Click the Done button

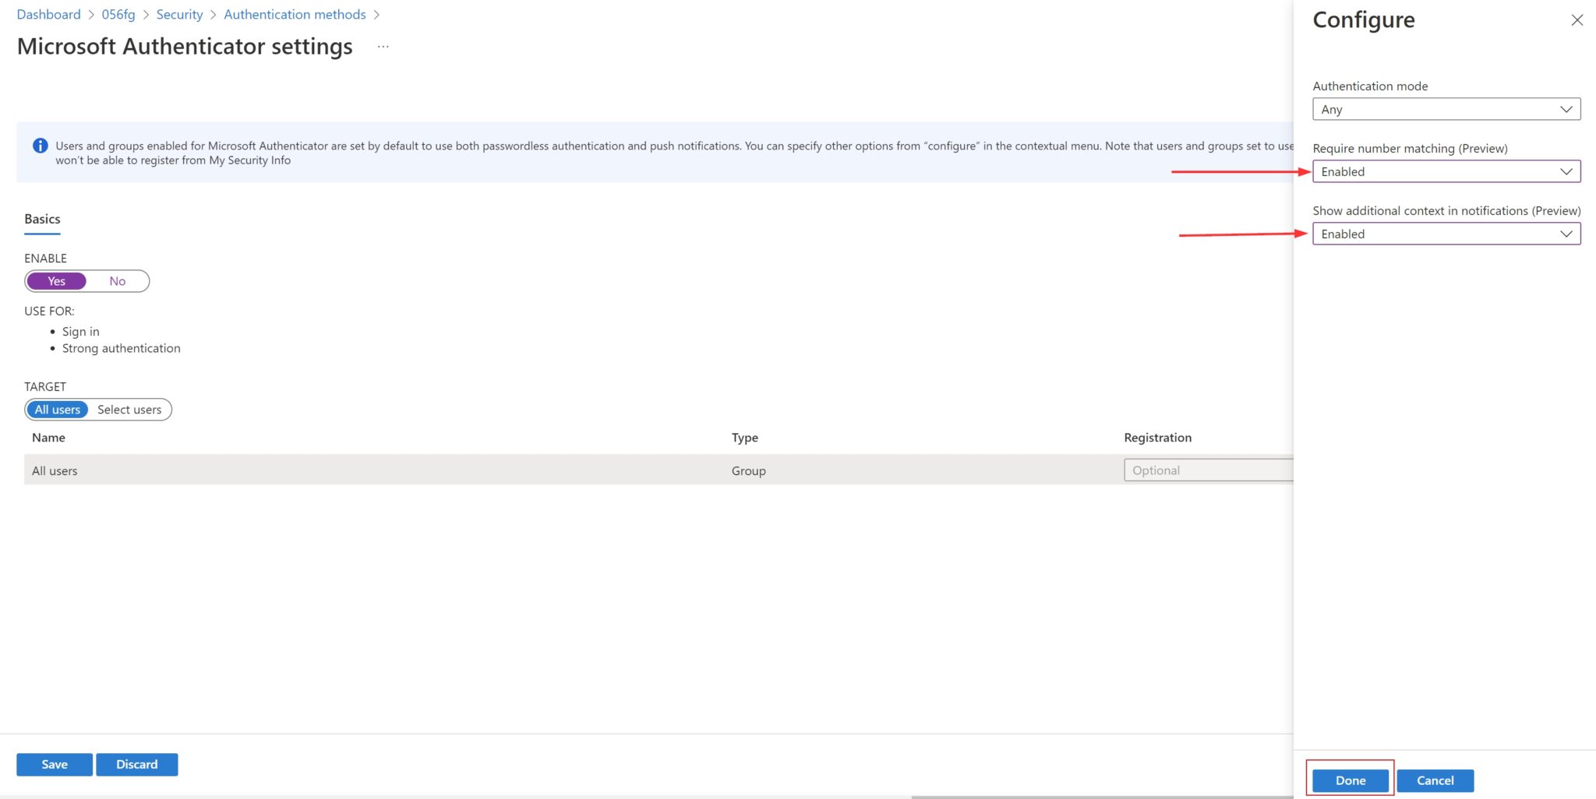coord(1350,780)
